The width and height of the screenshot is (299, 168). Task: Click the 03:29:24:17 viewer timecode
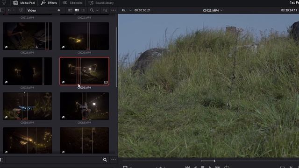click(289, 10)
